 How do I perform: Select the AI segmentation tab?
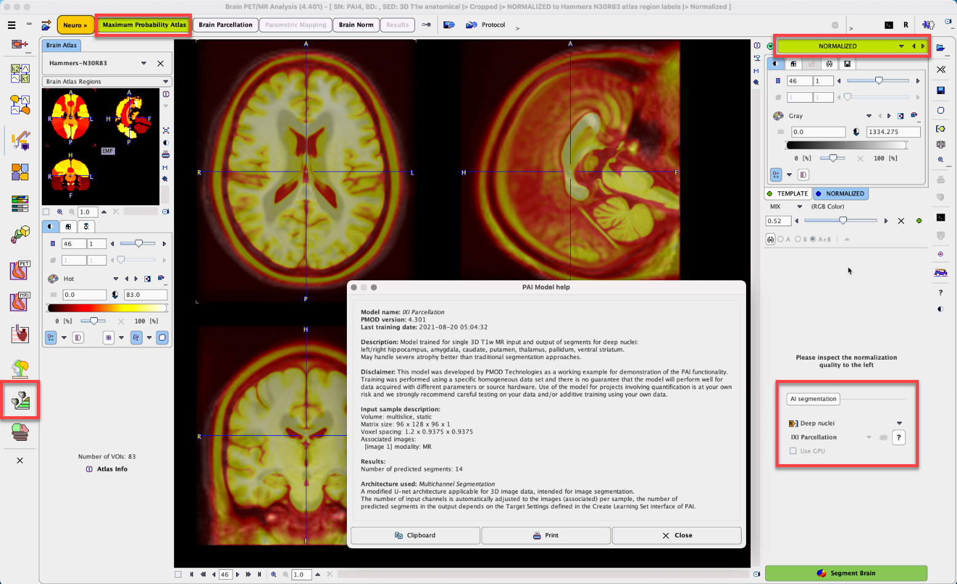(813, 399)
